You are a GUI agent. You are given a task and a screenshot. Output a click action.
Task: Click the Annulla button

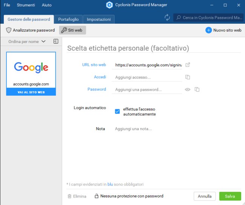205,196
